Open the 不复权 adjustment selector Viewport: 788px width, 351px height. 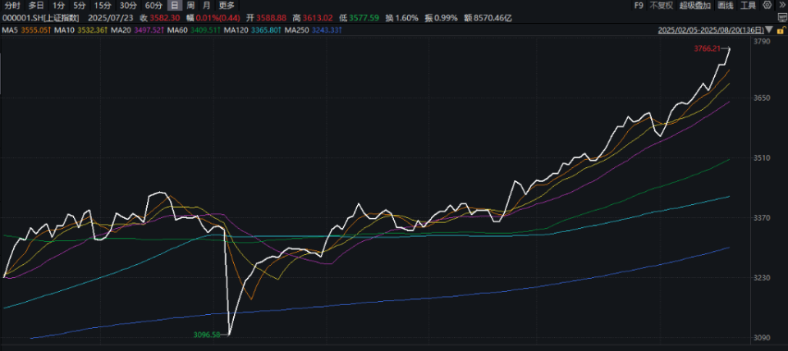[662, 5]
